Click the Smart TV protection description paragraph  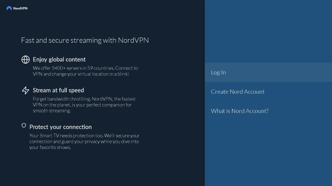tap(84, 141)
